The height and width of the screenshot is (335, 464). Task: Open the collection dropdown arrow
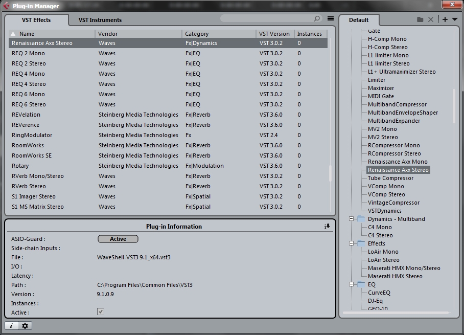coord(455,19)
